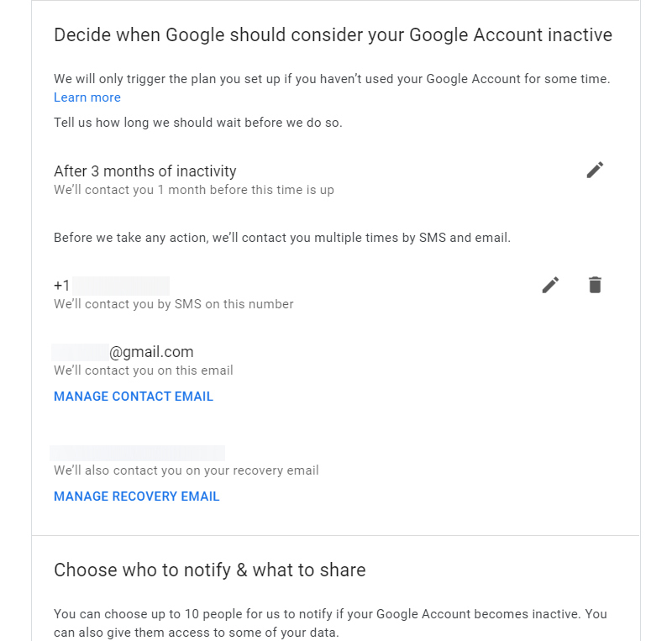This screenshot has width=672, height=641.
Task: Click the "1 month before this time" note
Action: [x=194, y=190]
